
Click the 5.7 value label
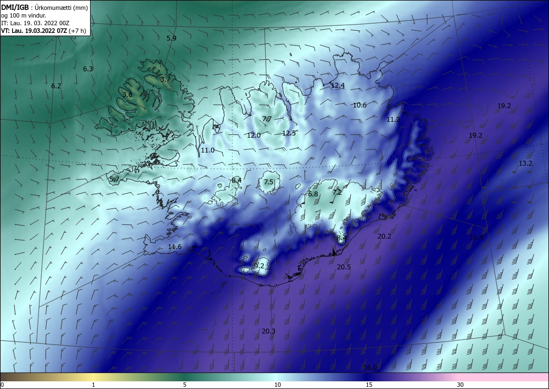pos(115,179)
